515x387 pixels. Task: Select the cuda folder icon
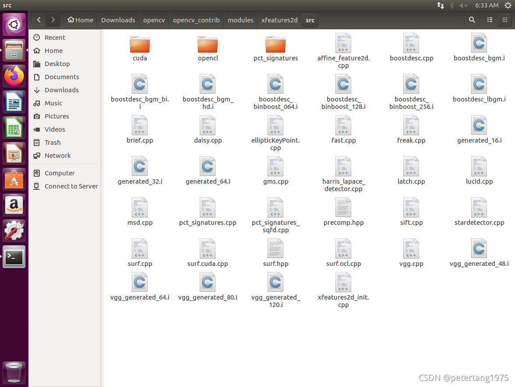pyautogui.click(x=140, y=45)
